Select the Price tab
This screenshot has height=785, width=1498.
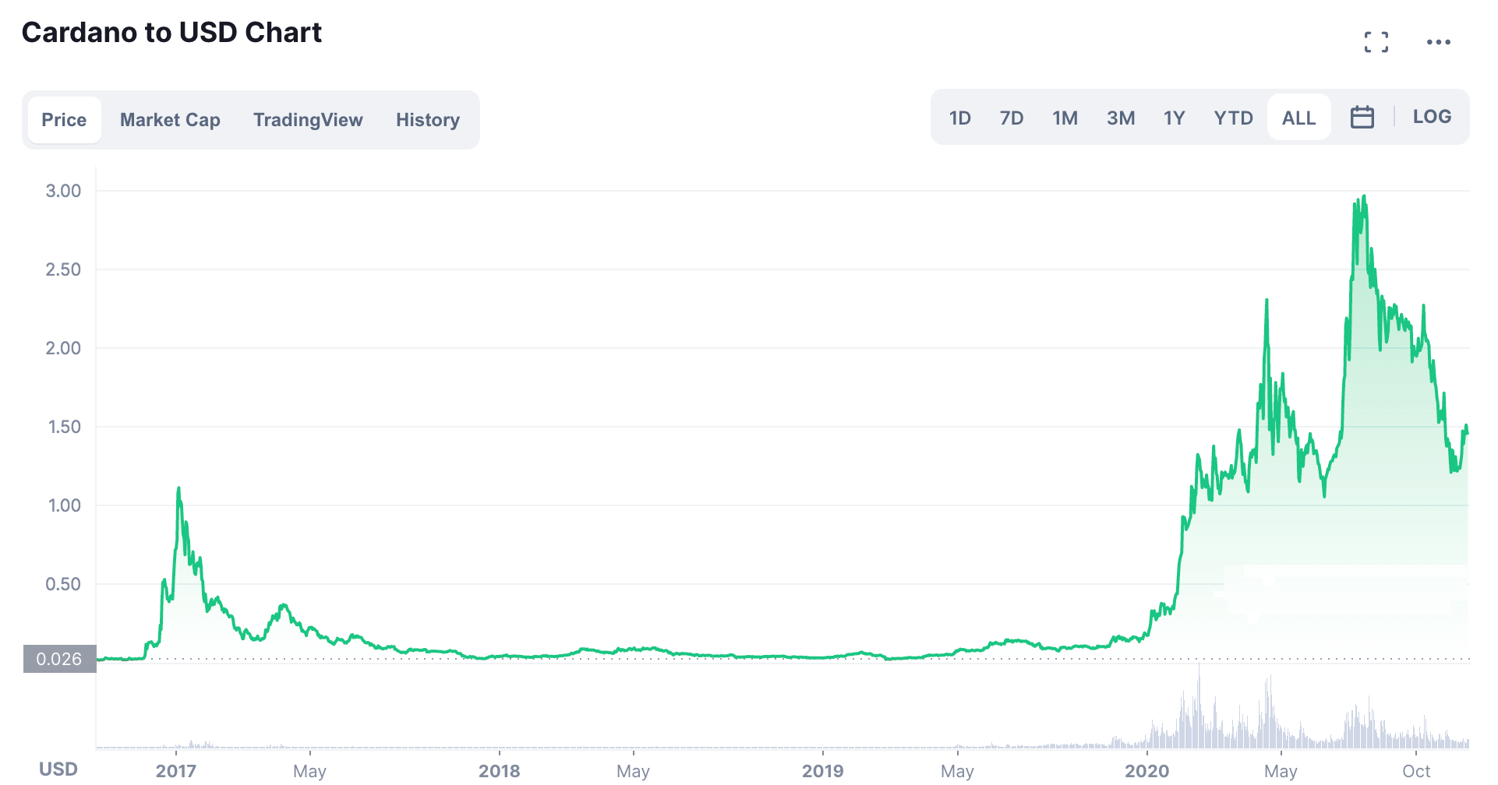(64, 120)
